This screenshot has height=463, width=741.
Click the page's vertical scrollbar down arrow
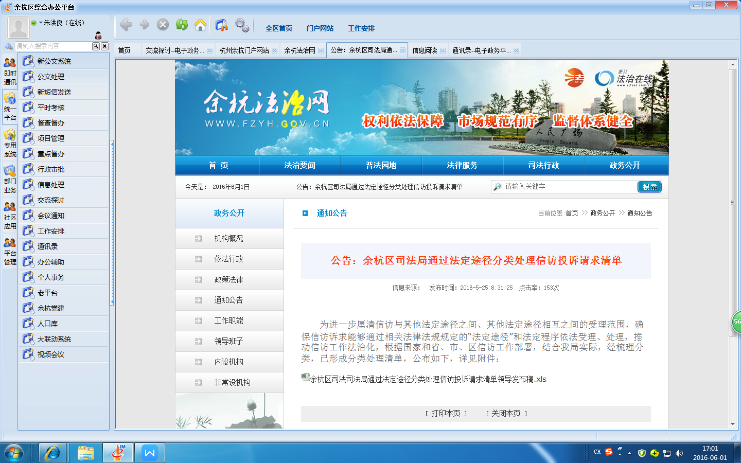tap(733, 424)
